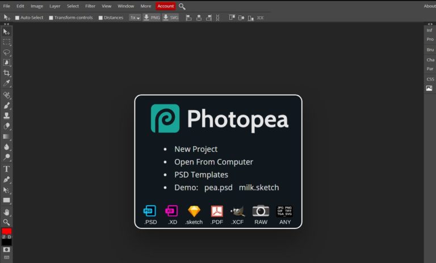Open the CSS panel tab
The width and height of the screenshot is (436, 263).
pos(430,79)
